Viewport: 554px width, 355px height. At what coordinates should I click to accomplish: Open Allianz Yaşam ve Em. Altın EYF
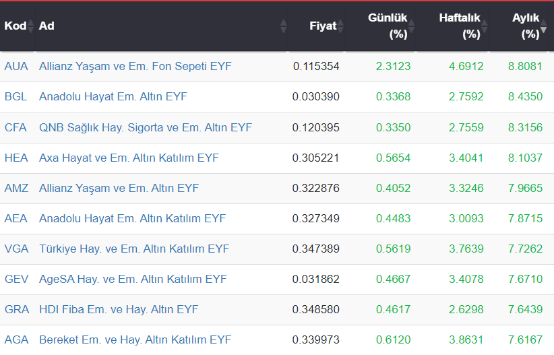pos(119,188)
